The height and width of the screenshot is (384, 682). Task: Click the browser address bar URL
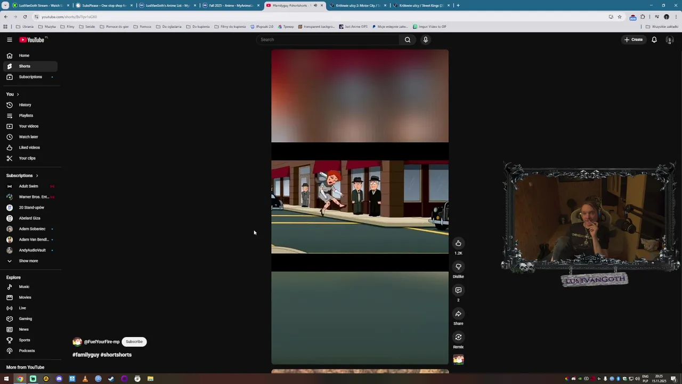pos(69,17)
